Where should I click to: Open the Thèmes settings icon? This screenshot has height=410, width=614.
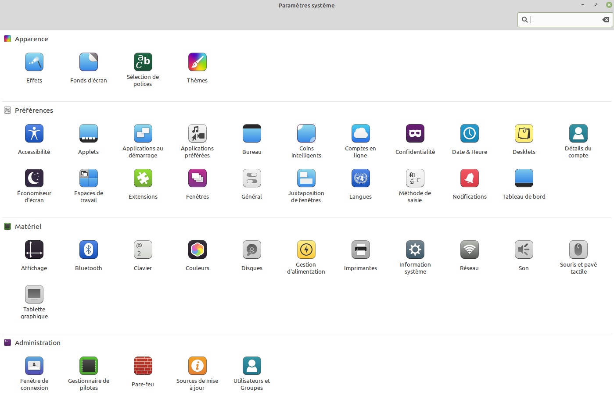click(x=197, y=62)
